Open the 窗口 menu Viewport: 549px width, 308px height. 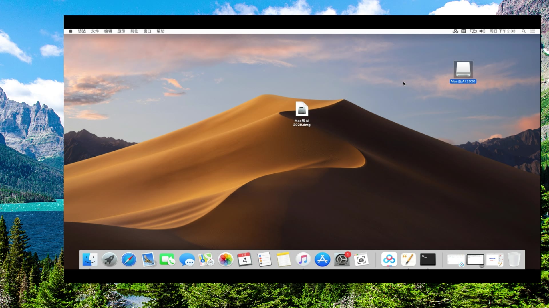[147, 31]
